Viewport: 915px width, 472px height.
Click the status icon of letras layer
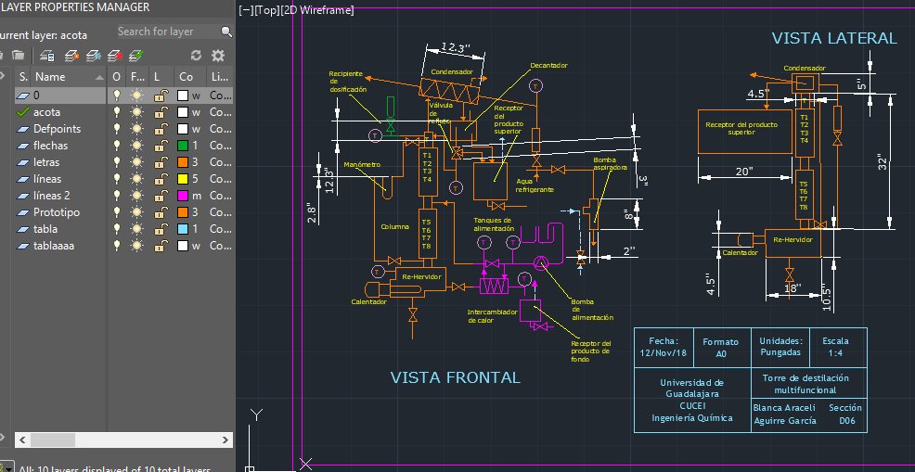click(x=23, y=162)
